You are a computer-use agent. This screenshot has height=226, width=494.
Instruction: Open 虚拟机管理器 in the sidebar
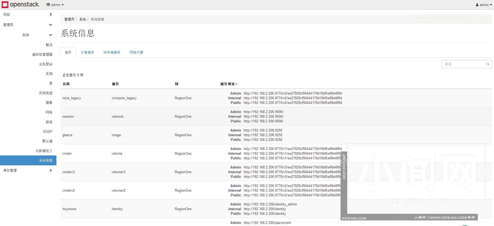click(x=42, y=54)
